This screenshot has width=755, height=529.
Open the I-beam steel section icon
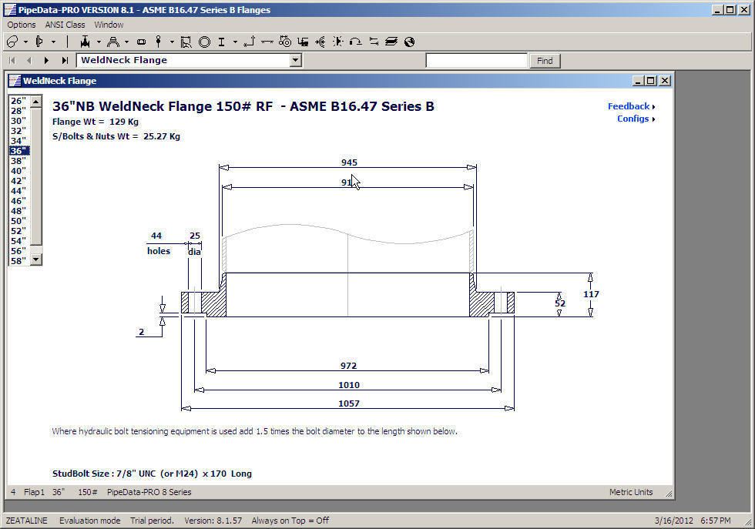[222, 42]
